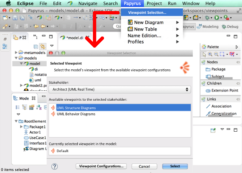Image resolution: width=242 pixels, height=173 pixels.
Task: Choose Viewpoint Selection... menu entry
Action: [x=152, y=13]
